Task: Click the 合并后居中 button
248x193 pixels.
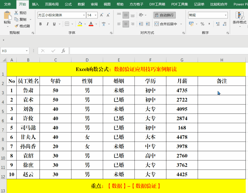Action: (166, 24)
